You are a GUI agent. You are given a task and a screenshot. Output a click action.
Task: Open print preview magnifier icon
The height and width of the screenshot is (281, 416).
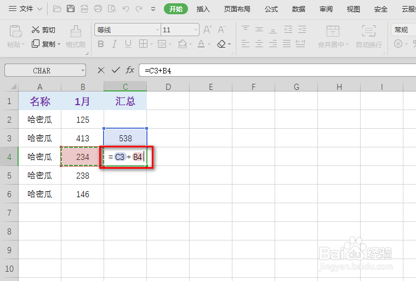coord(112,9)
